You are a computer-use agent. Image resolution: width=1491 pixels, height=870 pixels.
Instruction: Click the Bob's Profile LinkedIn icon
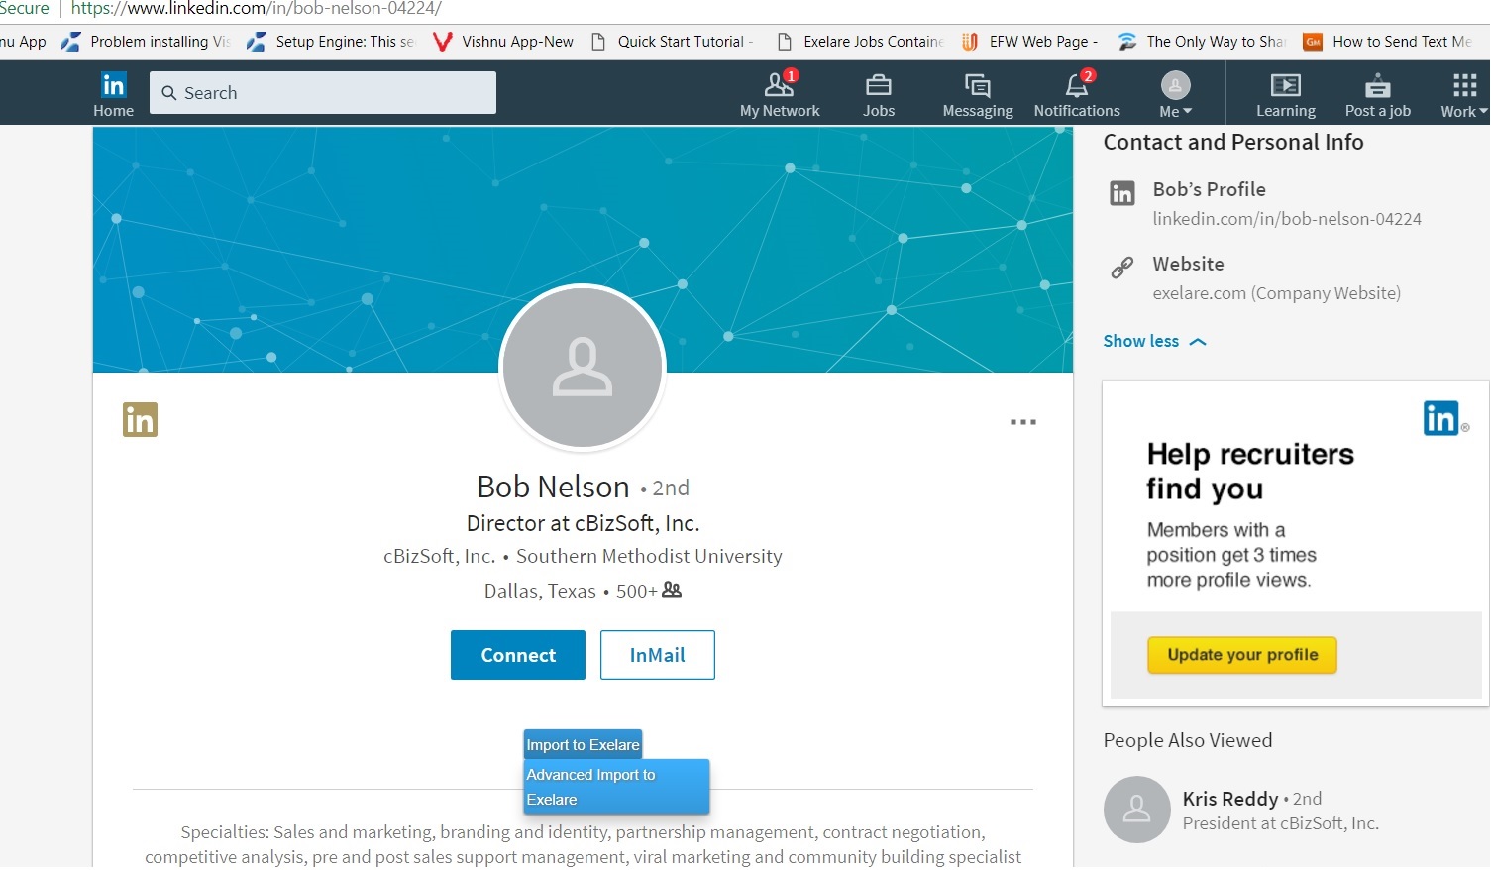pyautogui.click(x=1122, y=193)
